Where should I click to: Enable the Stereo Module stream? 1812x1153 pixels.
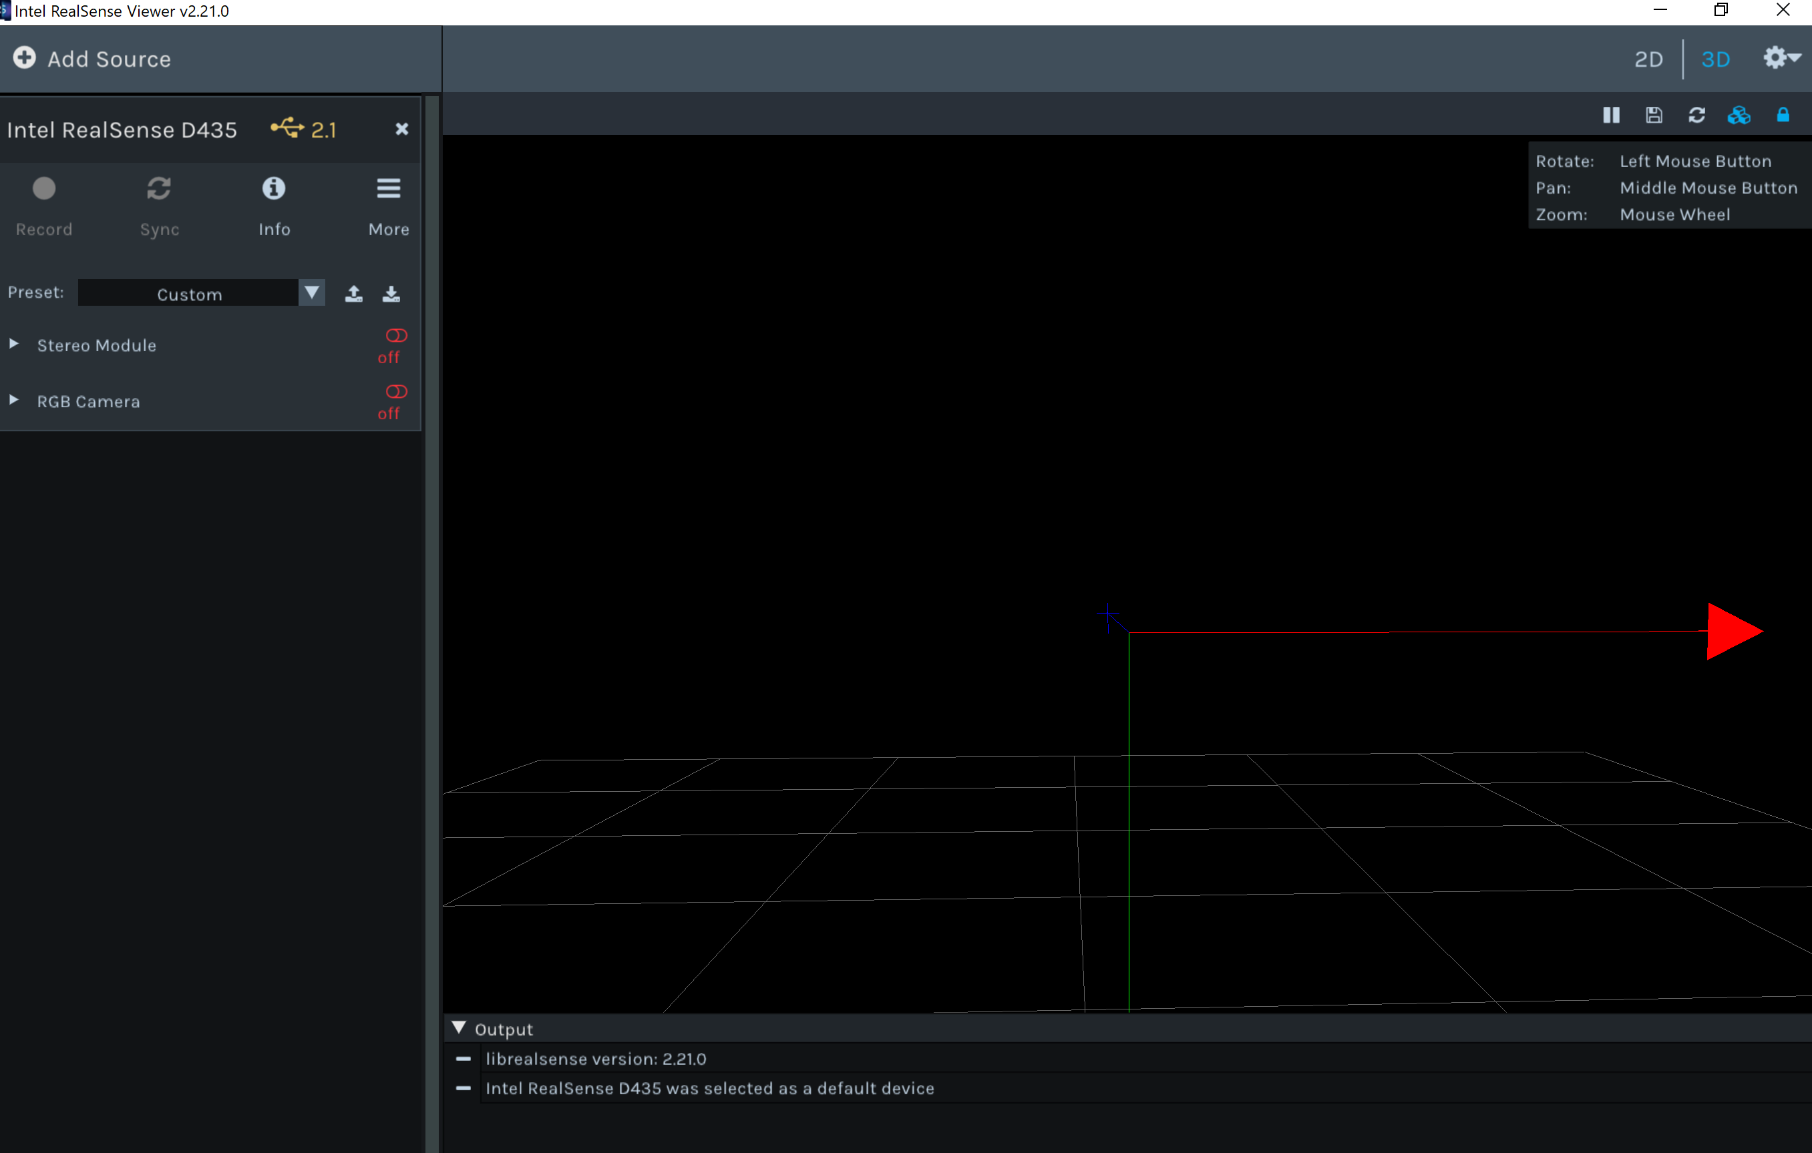click(396, 335)
